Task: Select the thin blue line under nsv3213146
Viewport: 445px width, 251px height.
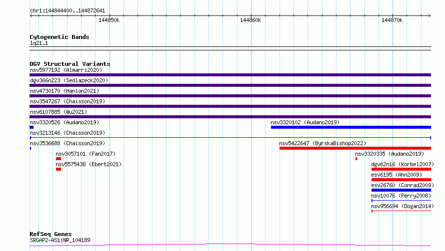Action: tap(230, 138)
